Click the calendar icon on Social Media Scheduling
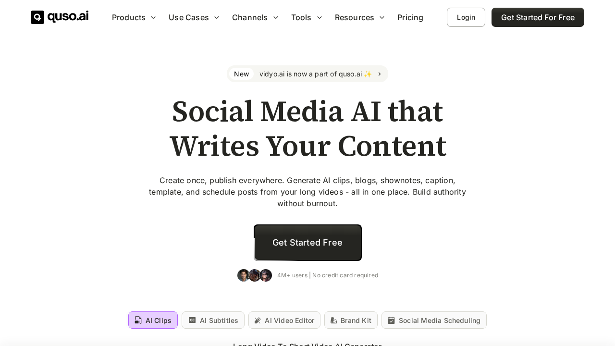 click(x=391, y=320)
